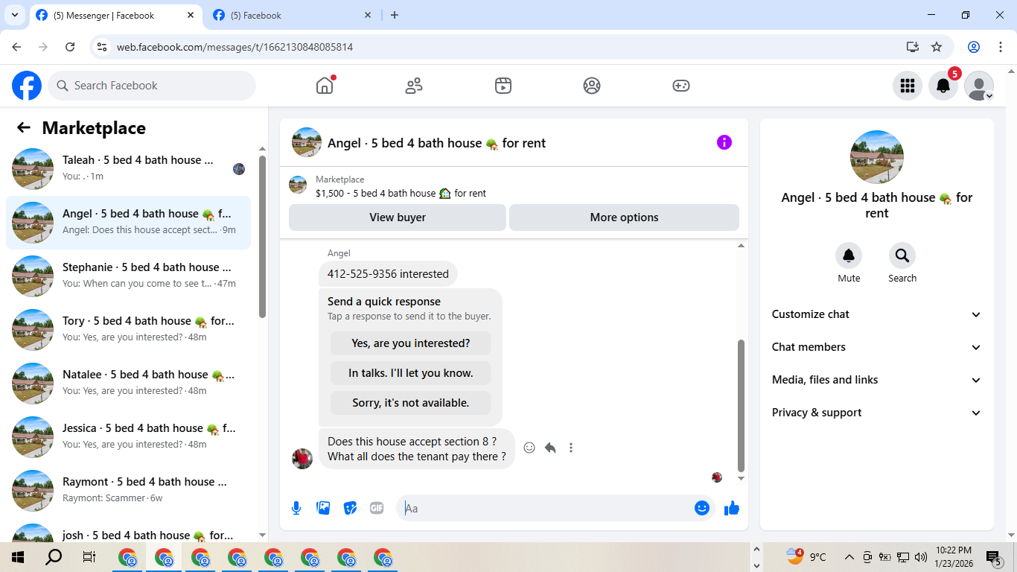Click the address bar URL
Image resolution: width=1017 pixels, height=572 pixels.
coord(235,47)
